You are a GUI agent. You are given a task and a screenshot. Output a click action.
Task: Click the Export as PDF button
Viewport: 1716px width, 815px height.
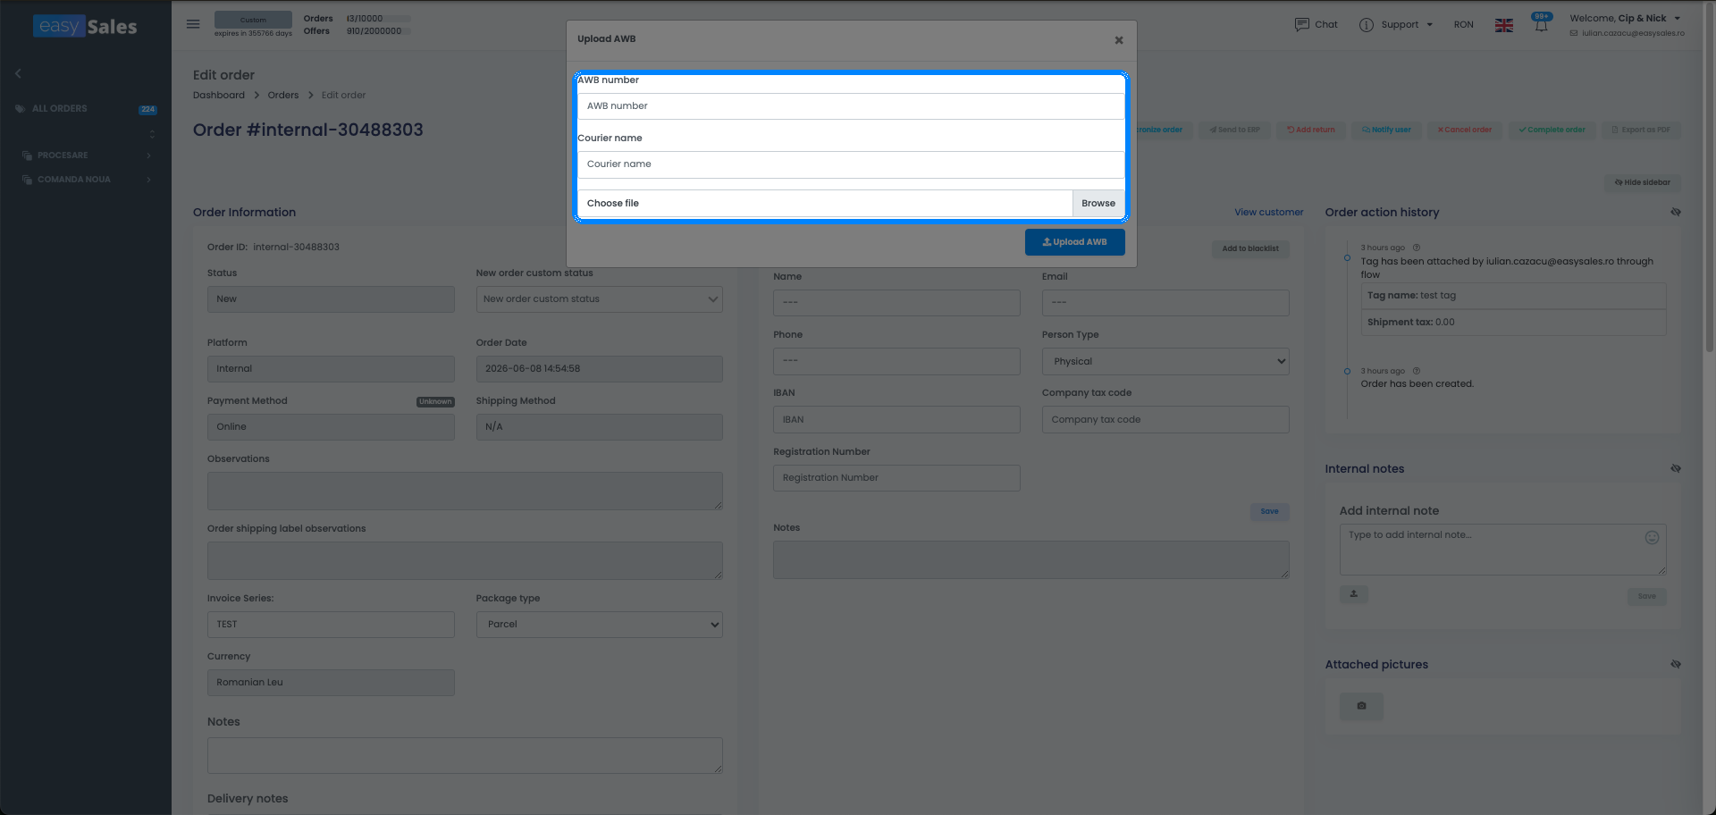tap(1641, 130)
